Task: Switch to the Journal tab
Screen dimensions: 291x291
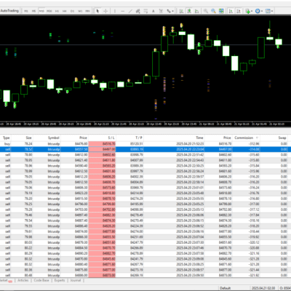Action: point(76,280)
